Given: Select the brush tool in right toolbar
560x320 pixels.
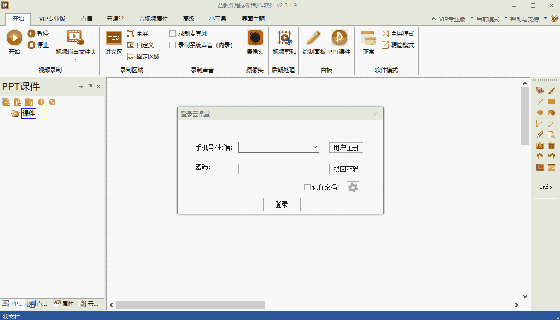Looking at the screenshot, I should pyautogui.click(x=551, y=90).
